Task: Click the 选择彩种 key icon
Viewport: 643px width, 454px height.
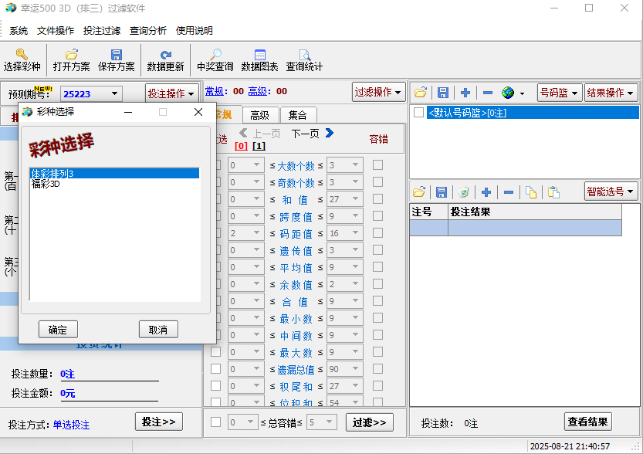Action: [22, 55]
